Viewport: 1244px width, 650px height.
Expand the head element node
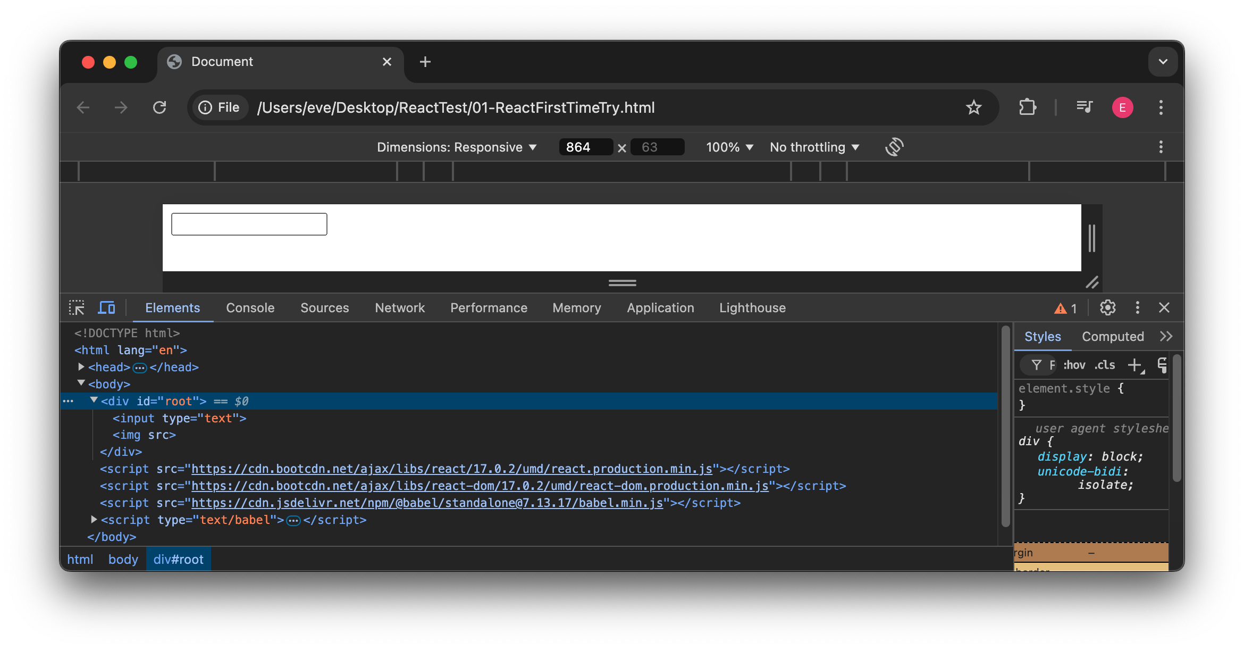[81, 366]
